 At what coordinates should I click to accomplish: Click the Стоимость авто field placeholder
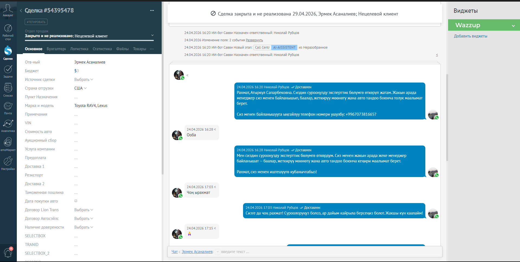point(76,132)
